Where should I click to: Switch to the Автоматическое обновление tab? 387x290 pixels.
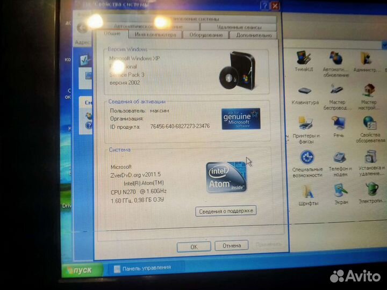[x=148, y=26]
